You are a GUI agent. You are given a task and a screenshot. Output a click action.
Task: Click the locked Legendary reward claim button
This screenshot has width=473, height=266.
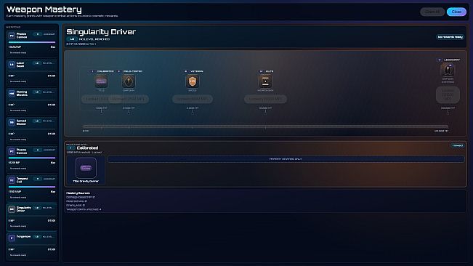click(x=448, y=94)
